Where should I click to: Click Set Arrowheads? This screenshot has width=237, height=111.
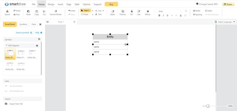[13, 86]
